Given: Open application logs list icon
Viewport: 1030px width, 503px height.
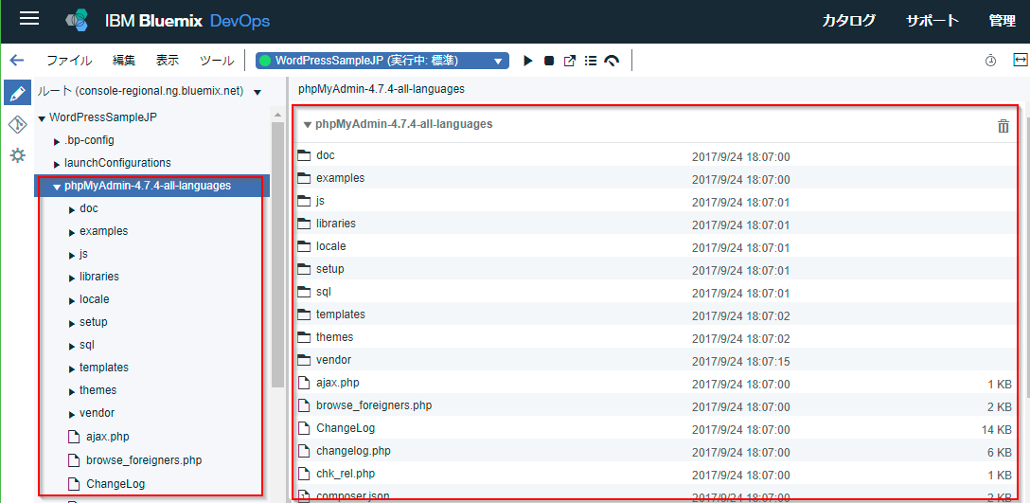Looking at the screenshot, I should pos(591,61).
